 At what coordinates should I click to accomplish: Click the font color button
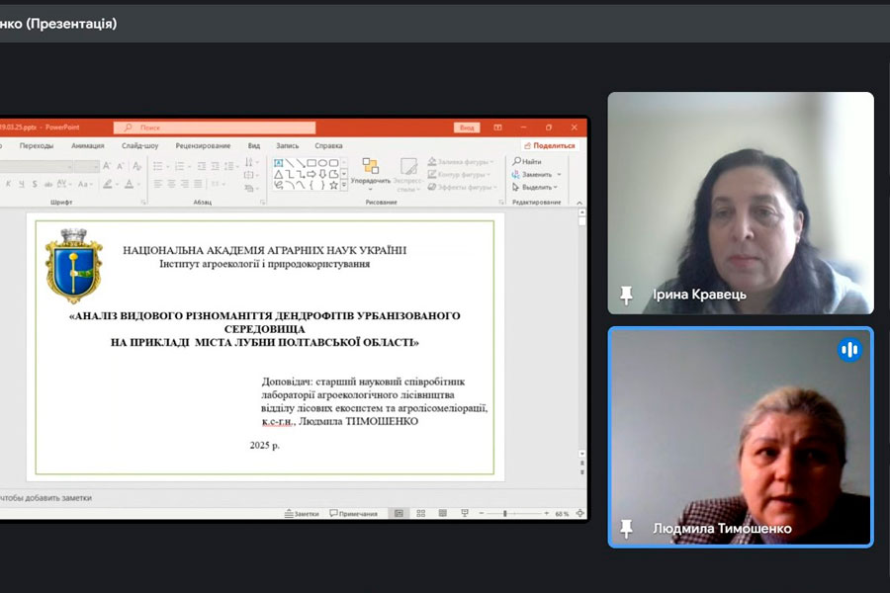131,184
